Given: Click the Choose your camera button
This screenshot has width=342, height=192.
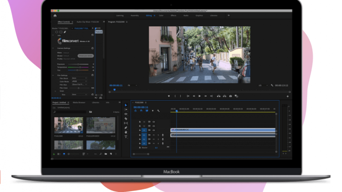Looking at the screenshot, I should 85,55.
